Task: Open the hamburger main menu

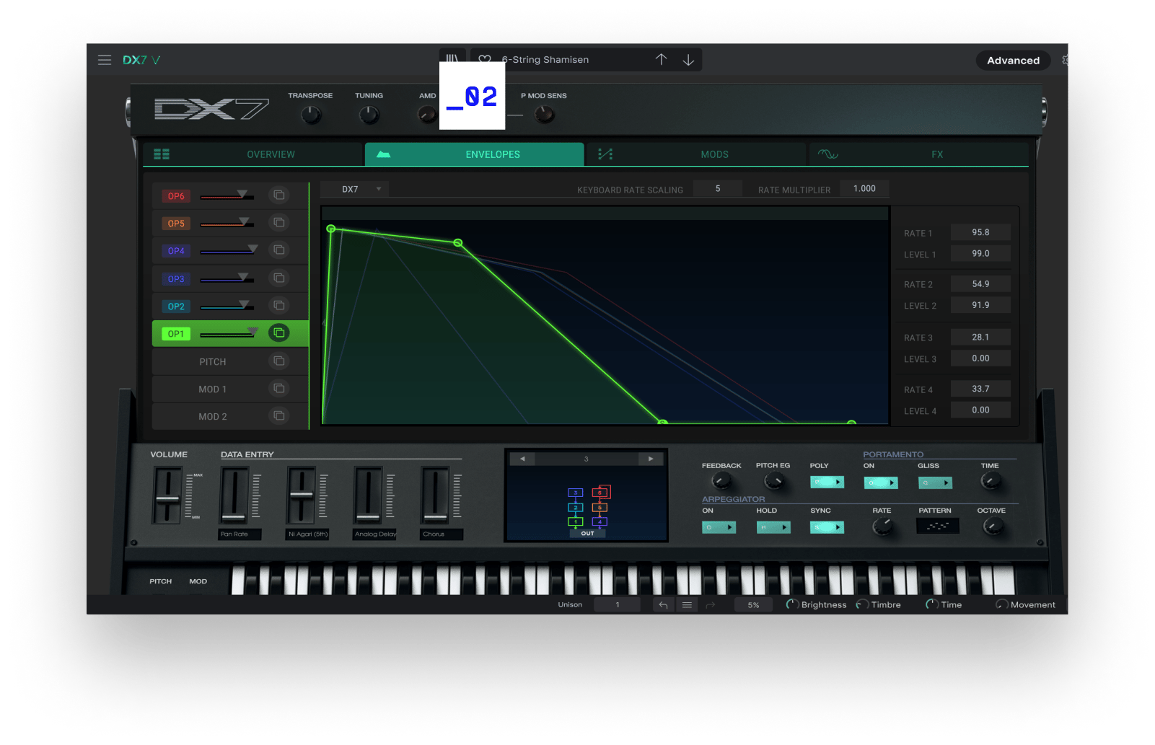Action: [105, 60]
